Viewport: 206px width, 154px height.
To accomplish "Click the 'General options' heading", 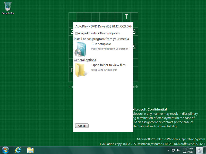I will 85,60.
